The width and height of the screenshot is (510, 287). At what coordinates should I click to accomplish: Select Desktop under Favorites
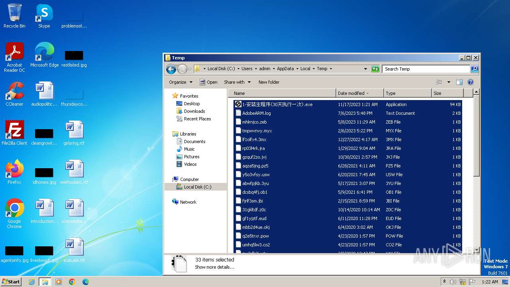click(x=188, y=104)
